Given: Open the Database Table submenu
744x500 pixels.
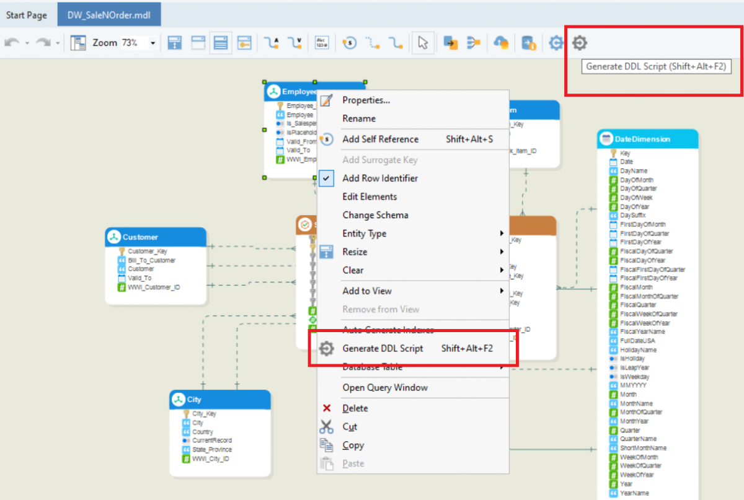Looking at the screenshot, I should tap(372, 366).
